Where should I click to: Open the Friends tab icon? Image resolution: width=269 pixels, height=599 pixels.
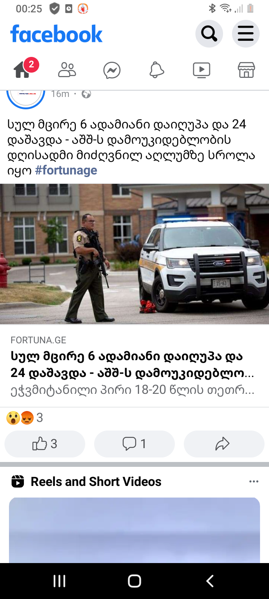click(x=67, y=70)
